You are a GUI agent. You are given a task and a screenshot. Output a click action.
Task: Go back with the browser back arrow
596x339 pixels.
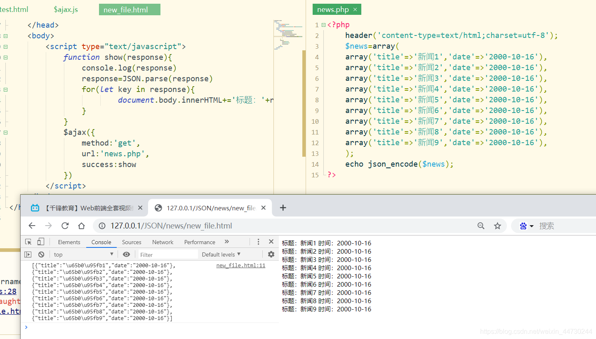tap(32, 226)
